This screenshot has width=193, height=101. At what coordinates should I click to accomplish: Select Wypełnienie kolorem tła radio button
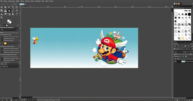[2, 39]
